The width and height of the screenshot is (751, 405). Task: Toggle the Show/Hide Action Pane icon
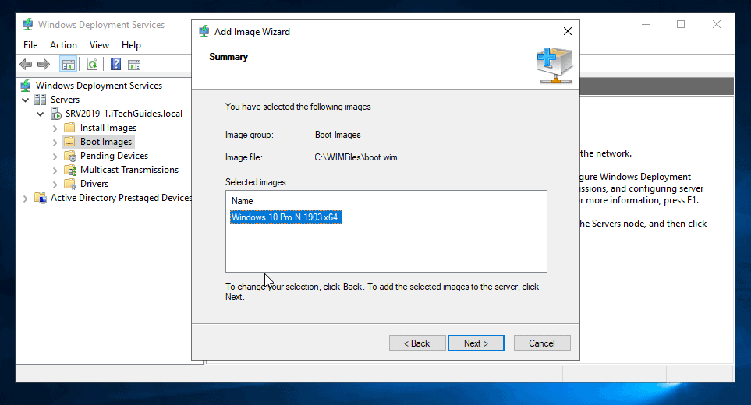coord(134,65)
